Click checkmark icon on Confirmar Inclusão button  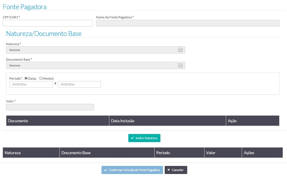tap(106, 170)
